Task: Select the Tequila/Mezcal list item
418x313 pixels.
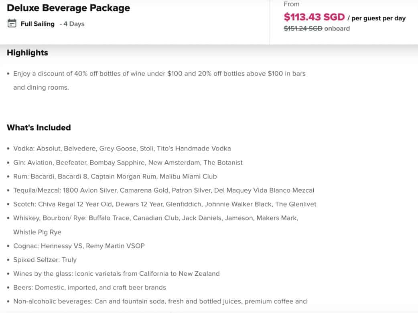Action: 164,190
